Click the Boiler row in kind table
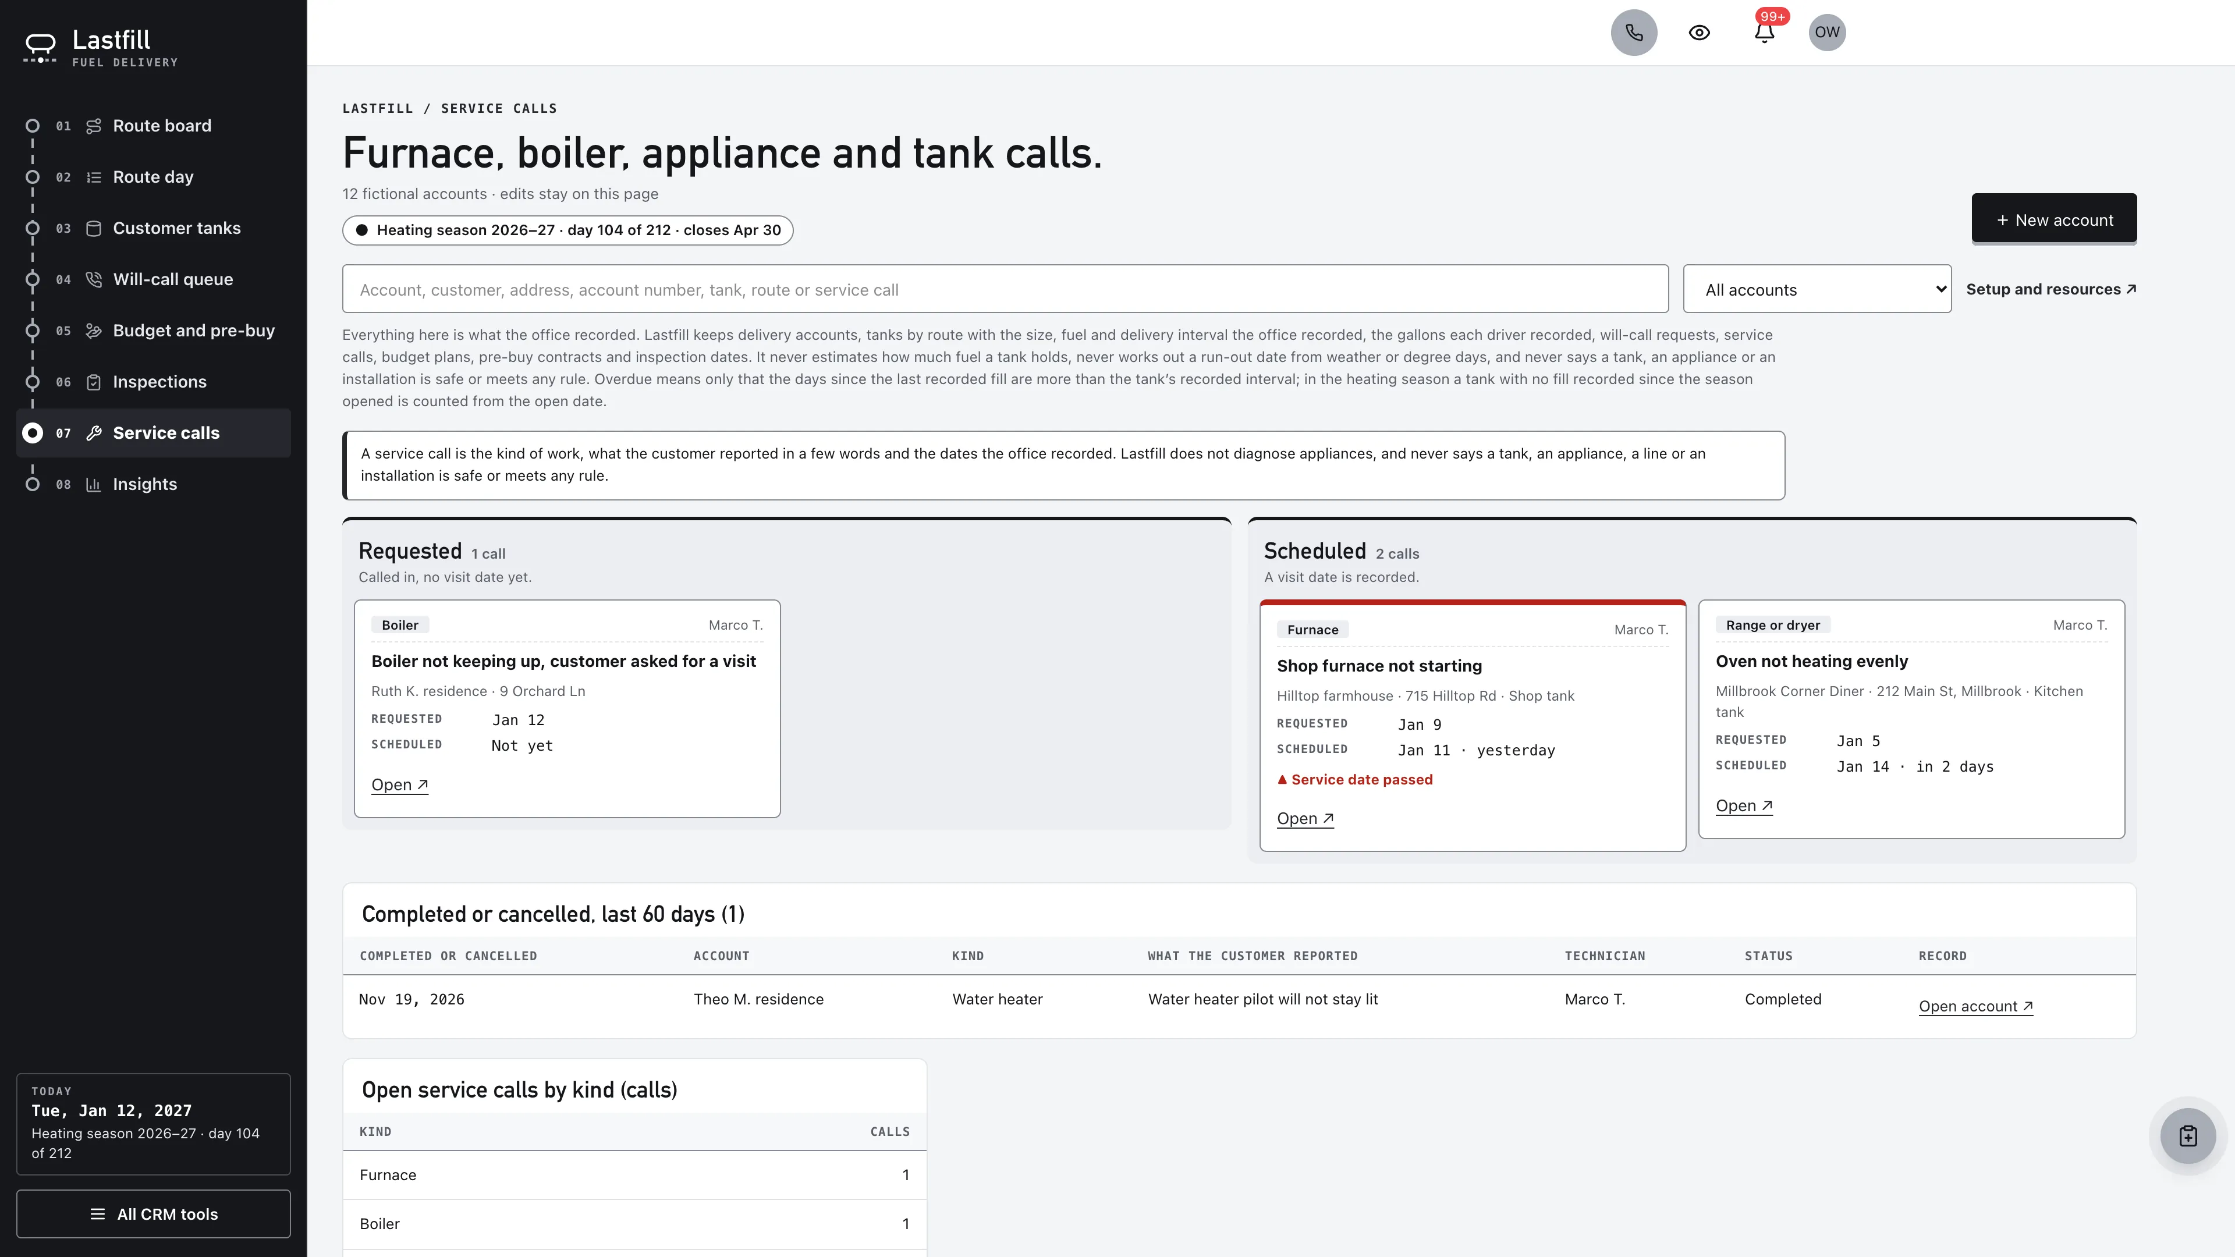This screenshot has width=2235, height=1257. [634, 1224]
